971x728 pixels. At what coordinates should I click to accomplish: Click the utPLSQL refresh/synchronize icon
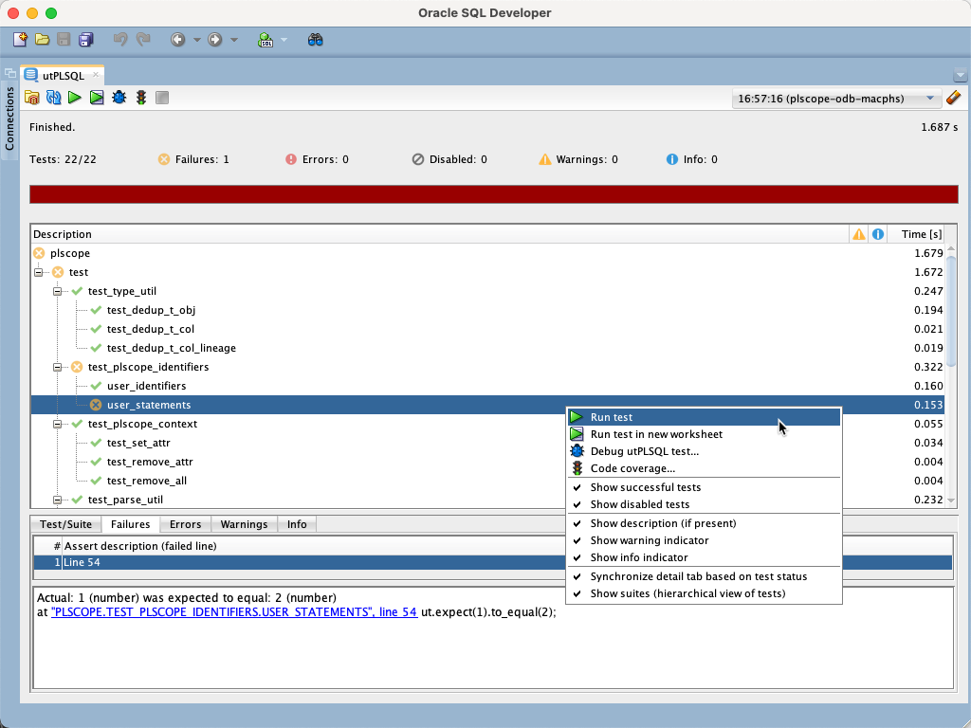53,97
